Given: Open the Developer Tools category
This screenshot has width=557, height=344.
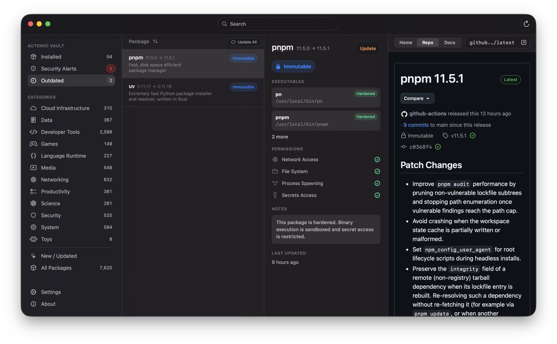Looking at the screenshot, I should [x=71, y=132].
